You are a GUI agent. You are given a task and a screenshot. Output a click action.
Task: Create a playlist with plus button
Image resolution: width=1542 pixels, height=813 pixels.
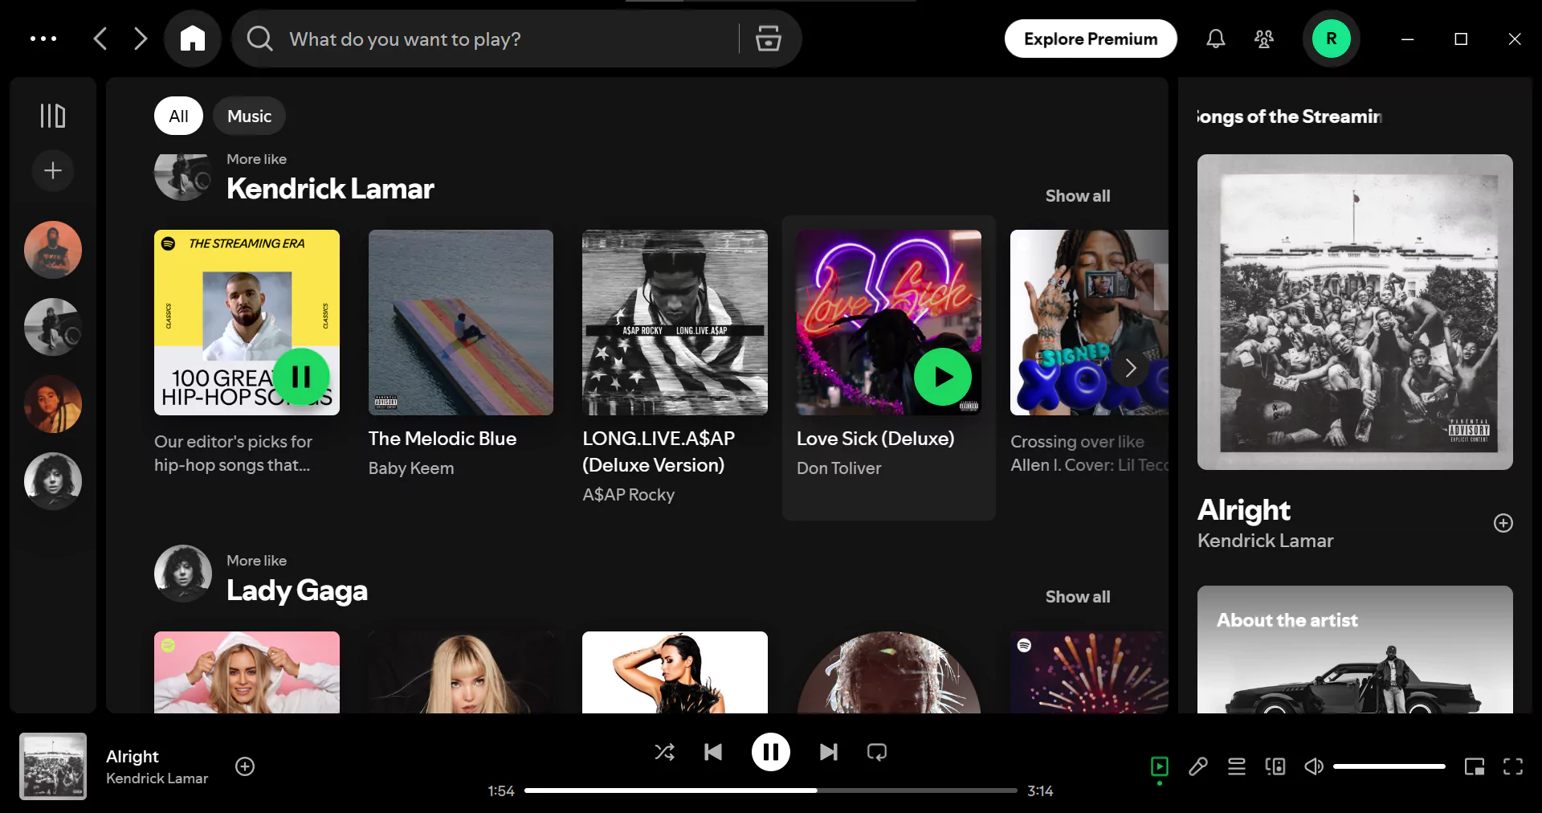(x=53, y=170)
